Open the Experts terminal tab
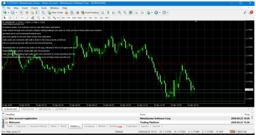 (145, 126)
